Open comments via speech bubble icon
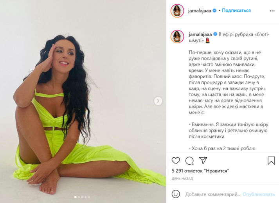Screen dimensions: 279x203 [x=189, y=161]
